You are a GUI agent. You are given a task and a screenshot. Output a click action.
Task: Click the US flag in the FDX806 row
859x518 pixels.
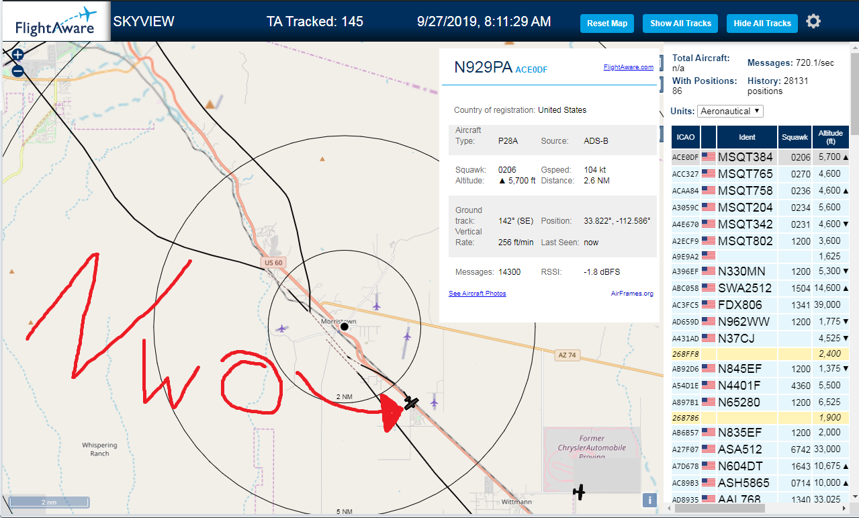pyautogui.click(x=709, y=305)
